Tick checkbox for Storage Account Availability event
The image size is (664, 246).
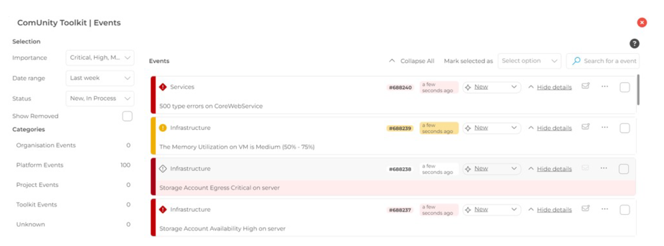pos(624,210)
